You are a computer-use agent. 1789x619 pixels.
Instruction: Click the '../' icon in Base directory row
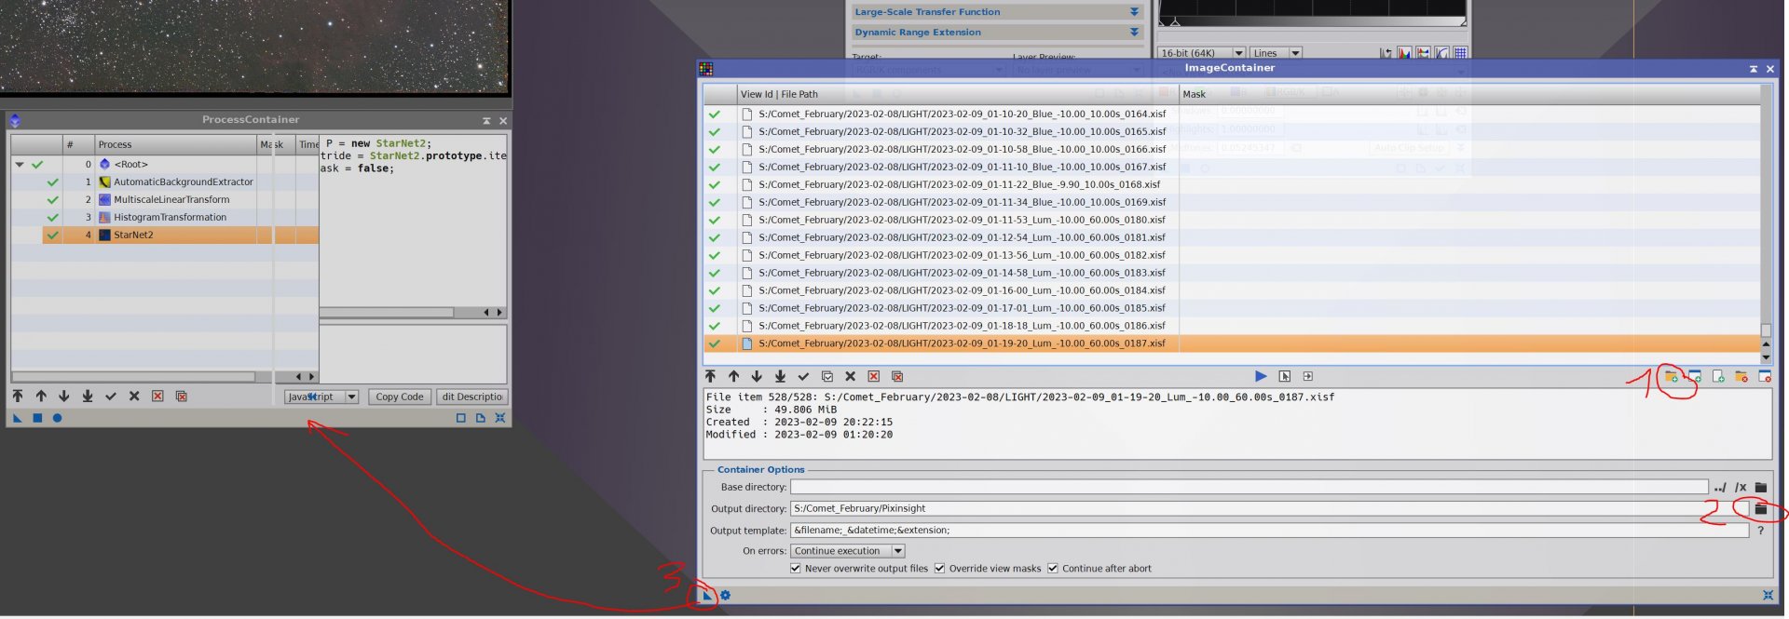tap(1720, 487)
